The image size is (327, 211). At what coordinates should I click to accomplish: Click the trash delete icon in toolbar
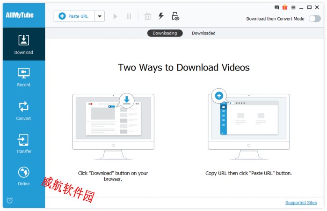pyautogui.click(x=147, y=16)
